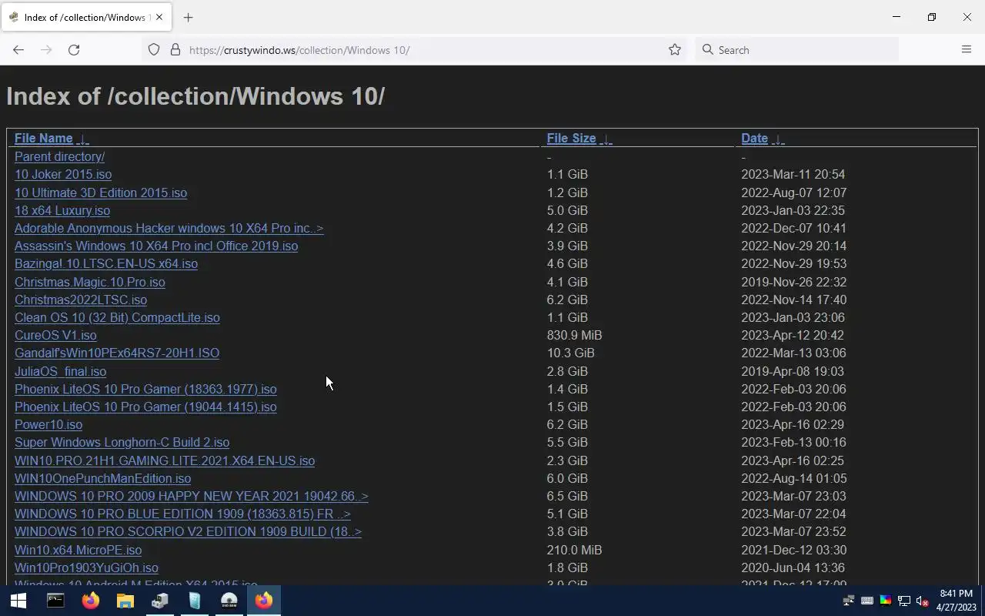Open Christmas.Magic.10.Pro.iso
This screenshot has height=616, width=985.
coord(90,282)
